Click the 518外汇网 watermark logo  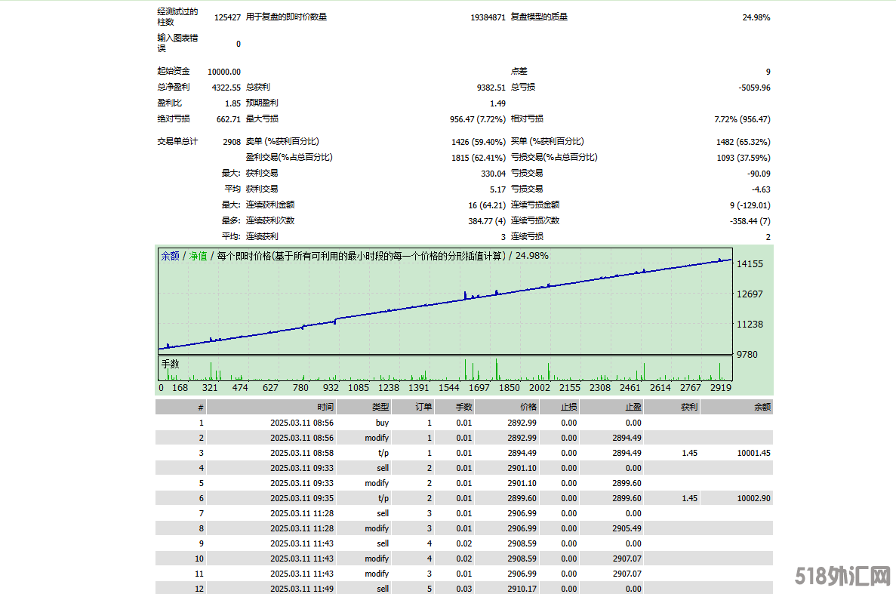coord(843,577)
